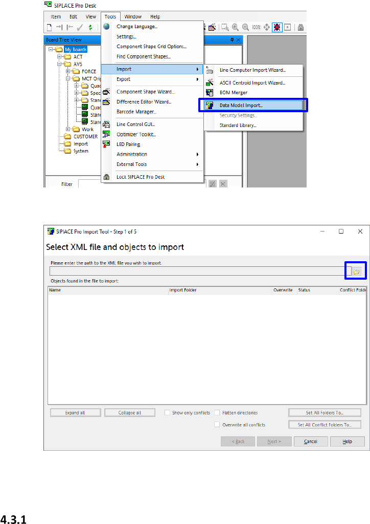The image size is (370, 524).
Task: Click the Expand all button
Action: click(x=75, y=413)
